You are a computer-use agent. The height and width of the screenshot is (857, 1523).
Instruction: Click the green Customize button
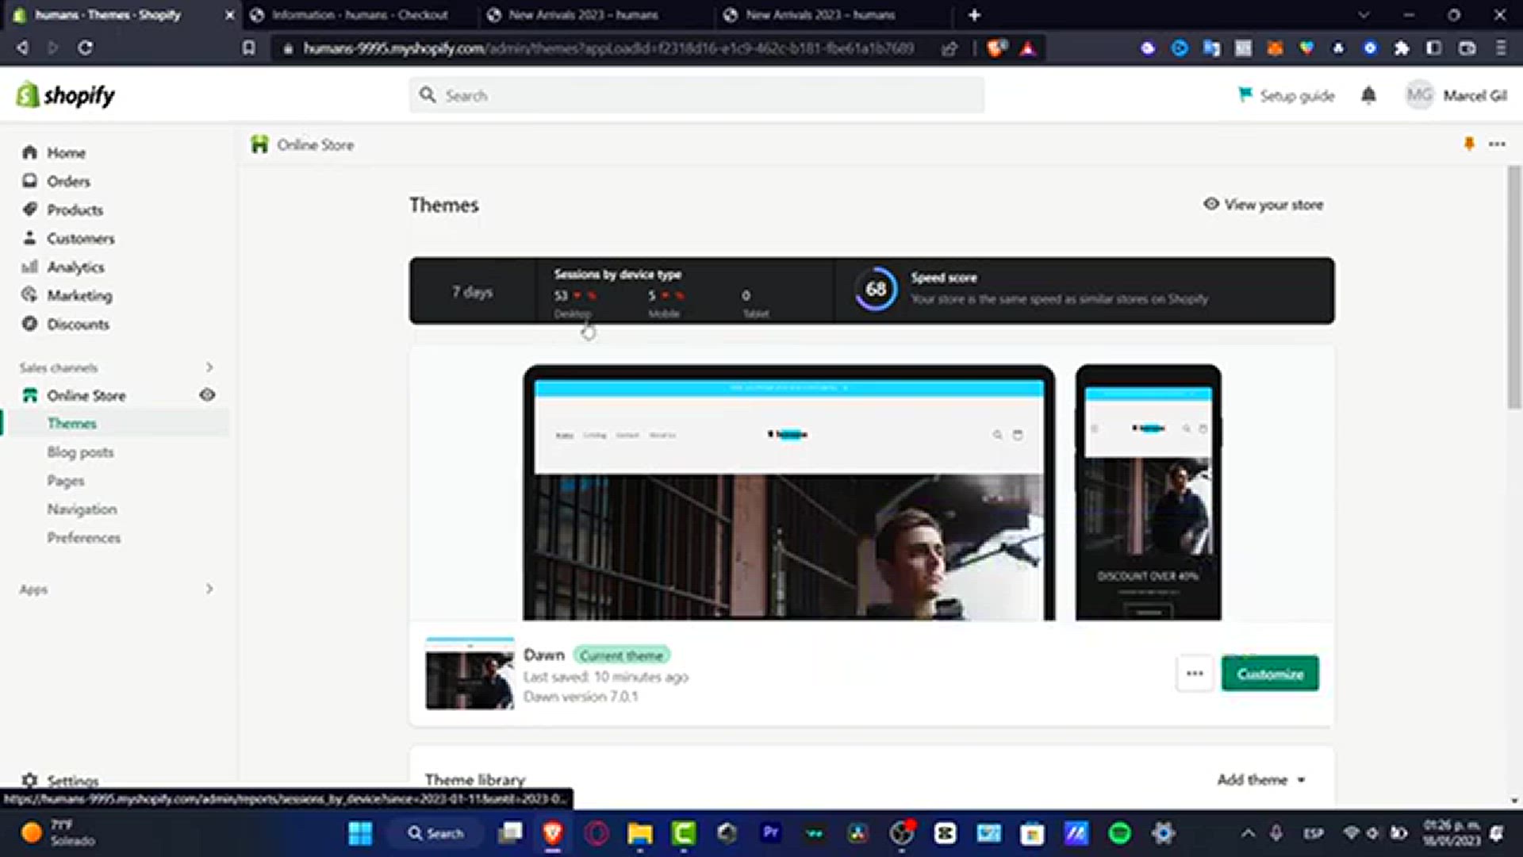coord(1270,674)
